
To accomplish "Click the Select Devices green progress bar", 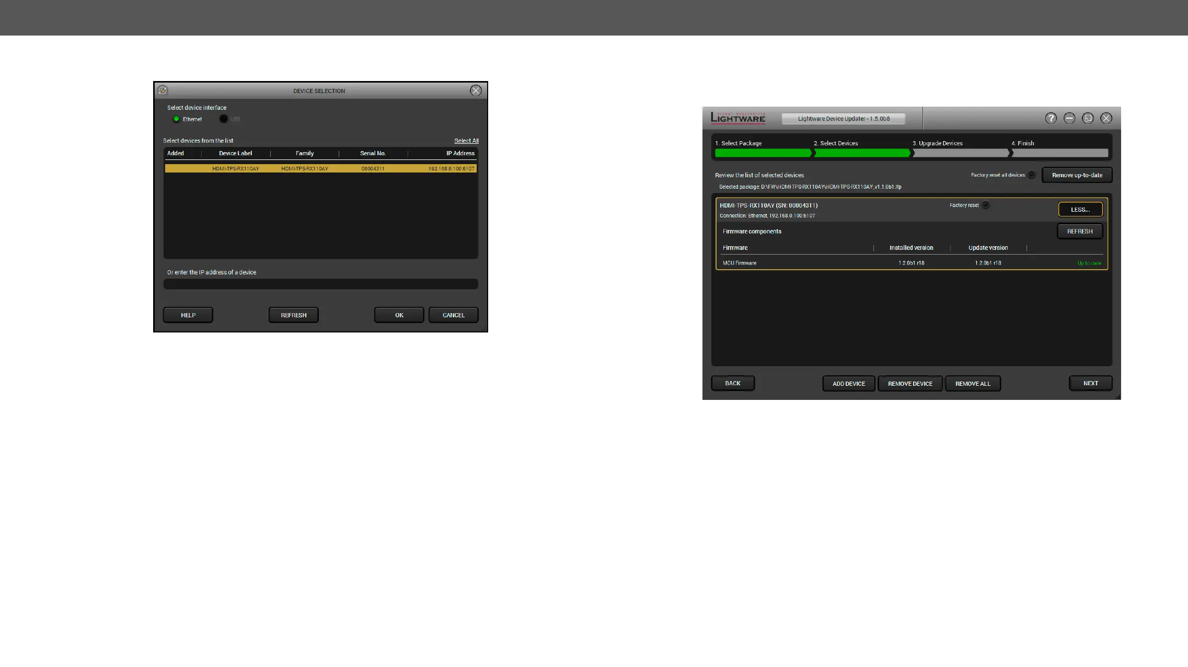I will point(862,153).
